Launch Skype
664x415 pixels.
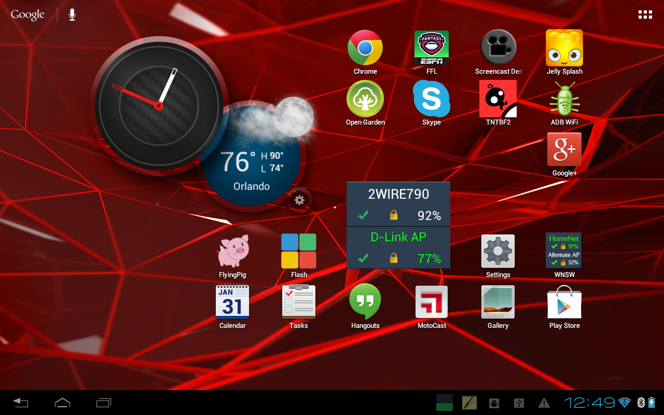point(432,103)
